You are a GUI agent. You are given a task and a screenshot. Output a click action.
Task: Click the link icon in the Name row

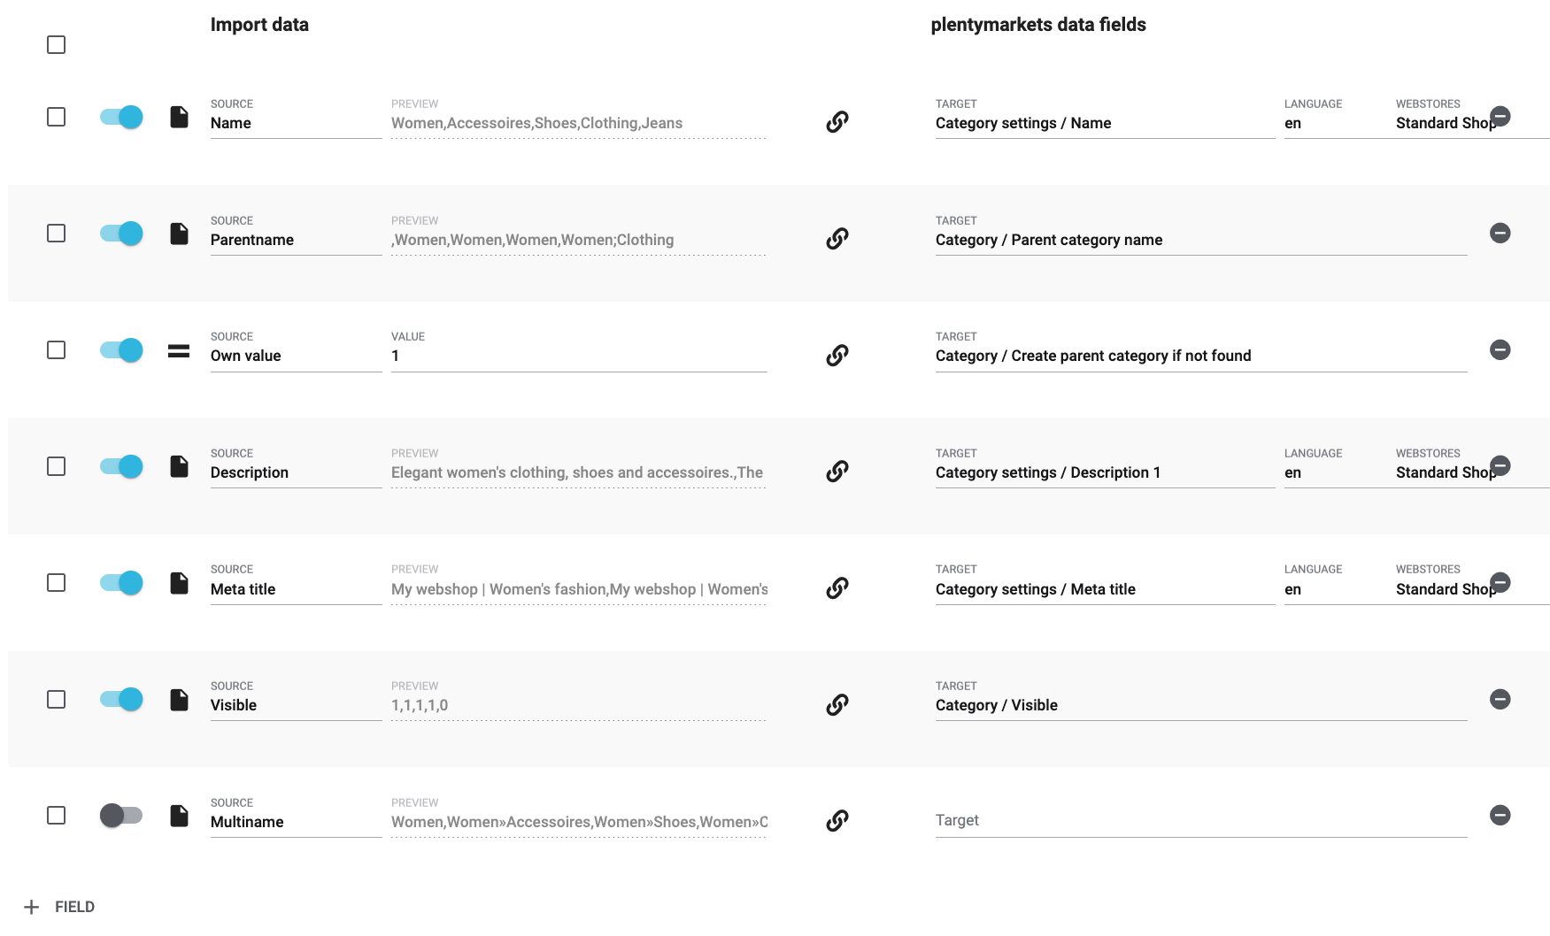837,121
